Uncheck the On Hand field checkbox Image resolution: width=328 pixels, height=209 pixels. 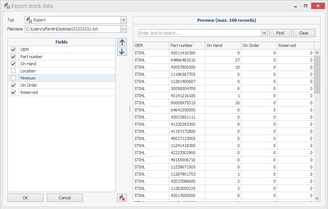point(14,64)
